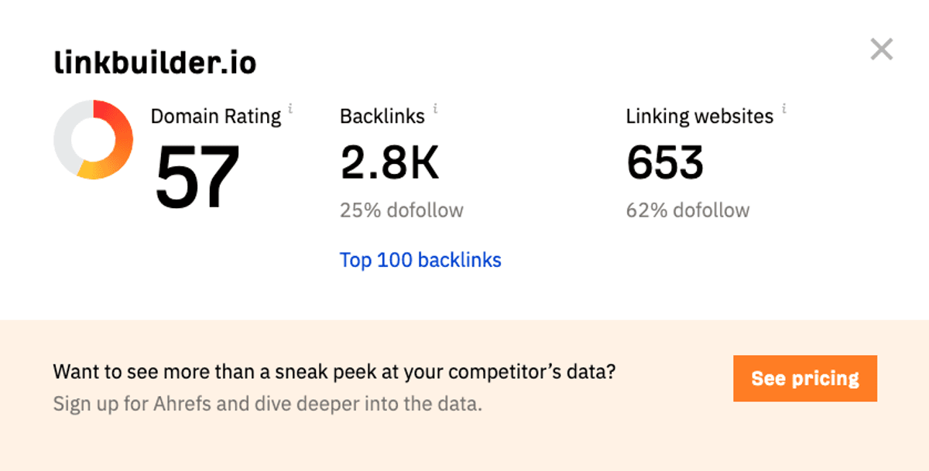Screen dimensions: 929x471
Task: Click the info icon beside Linking websites
Action: point(783,109)
